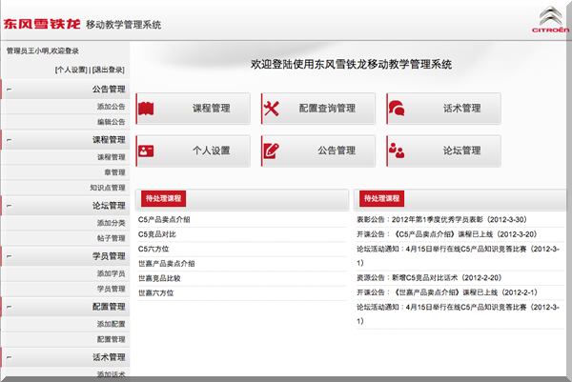The image size is (572, 382).
Task: Click the left 待处理课程 red tab
Action: [x=163, y=199]
